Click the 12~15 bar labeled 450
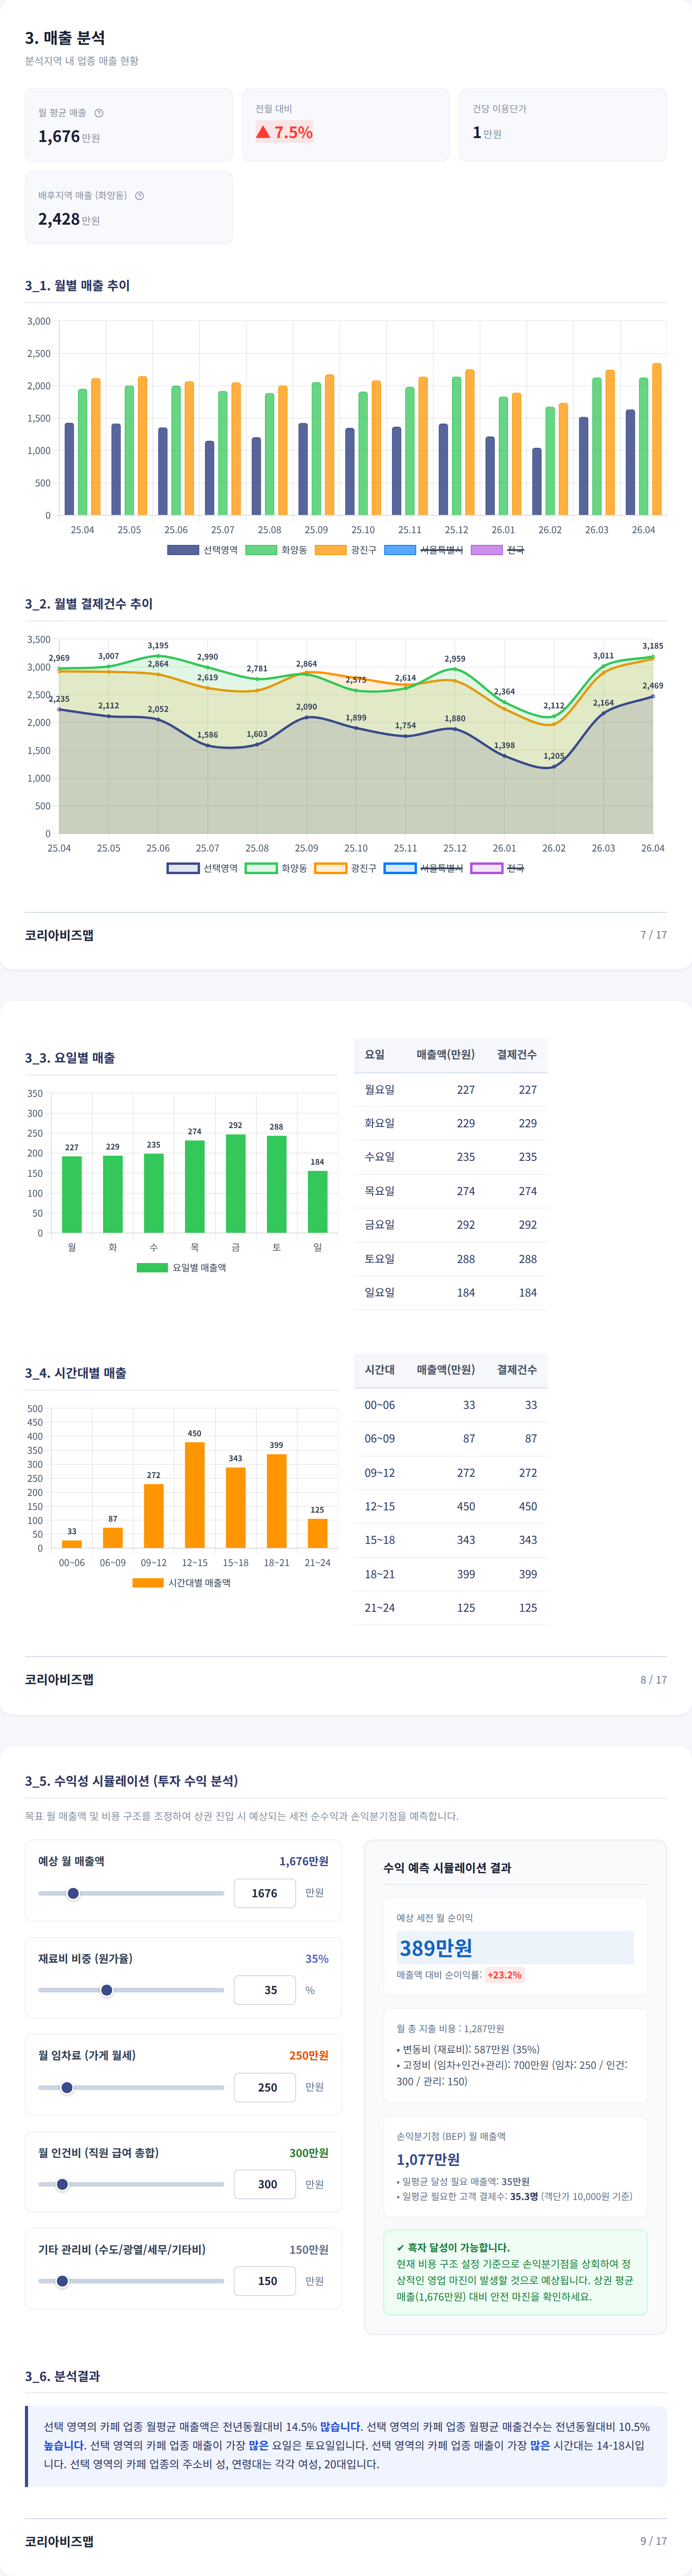692x2576 pixels. [x=195, y=1495]
